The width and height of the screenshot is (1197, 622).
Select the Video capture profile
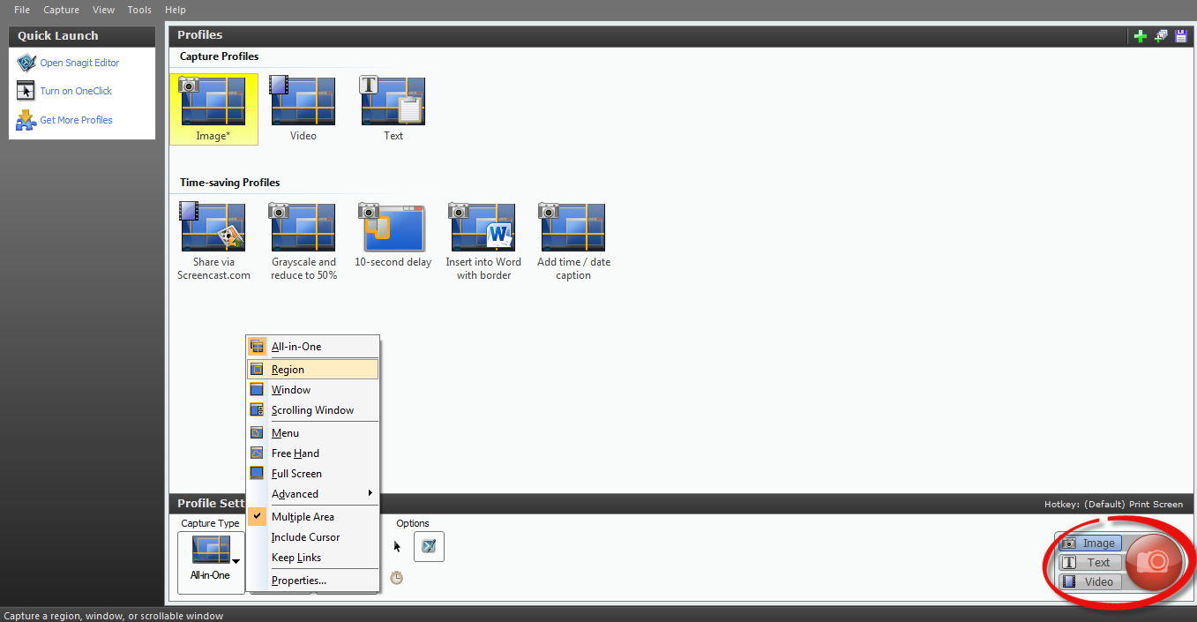(303, 109)
